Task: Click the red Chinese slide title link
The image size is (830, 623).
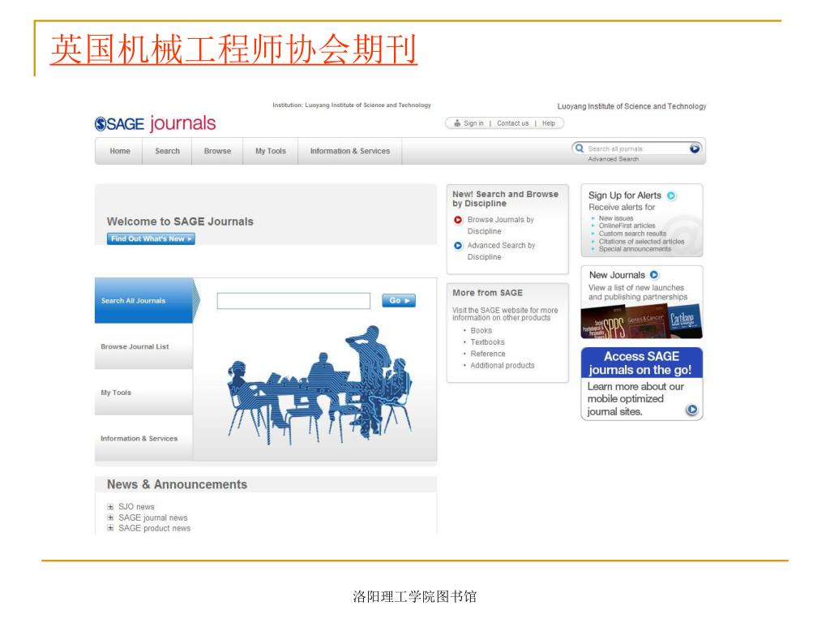Action: 234,49
